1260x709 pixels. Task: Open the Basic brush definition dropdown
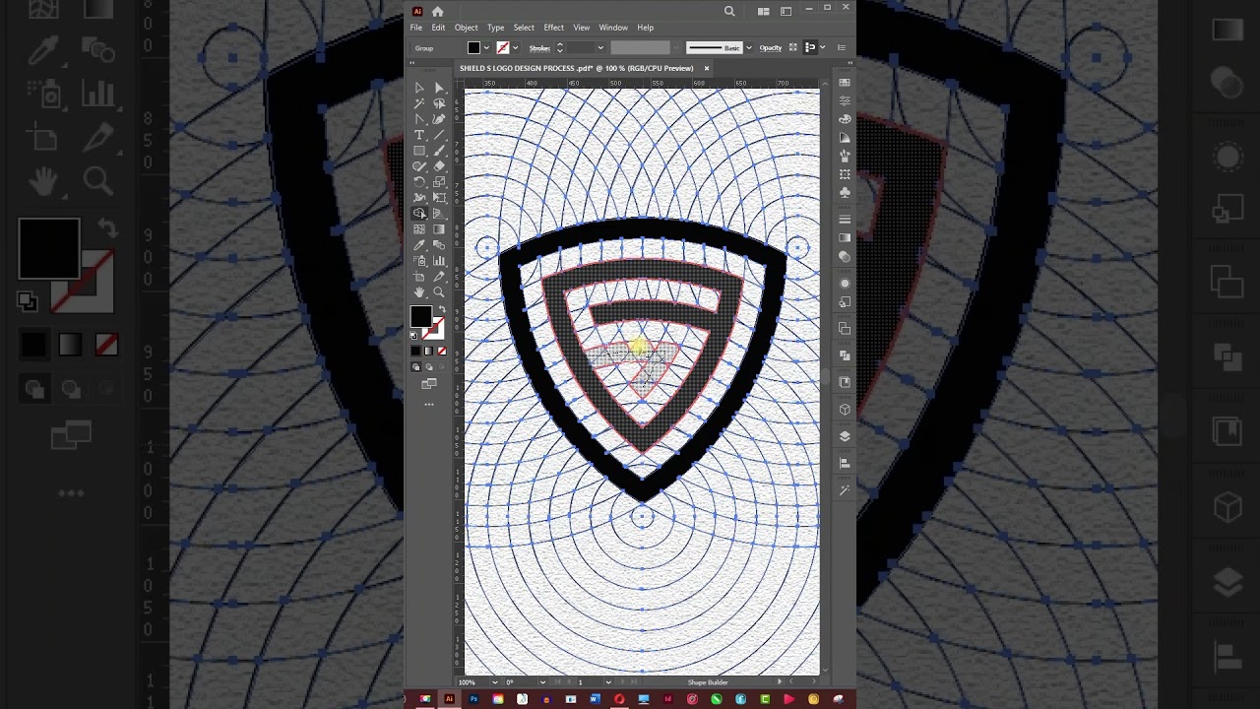[x=748, y=47]
